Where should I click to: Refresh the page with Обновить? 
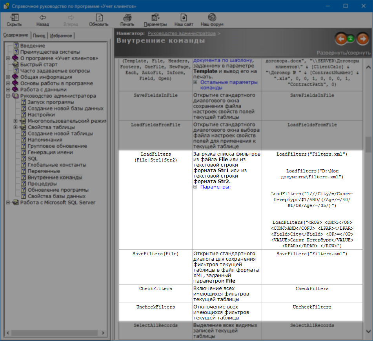pos(98,18)
